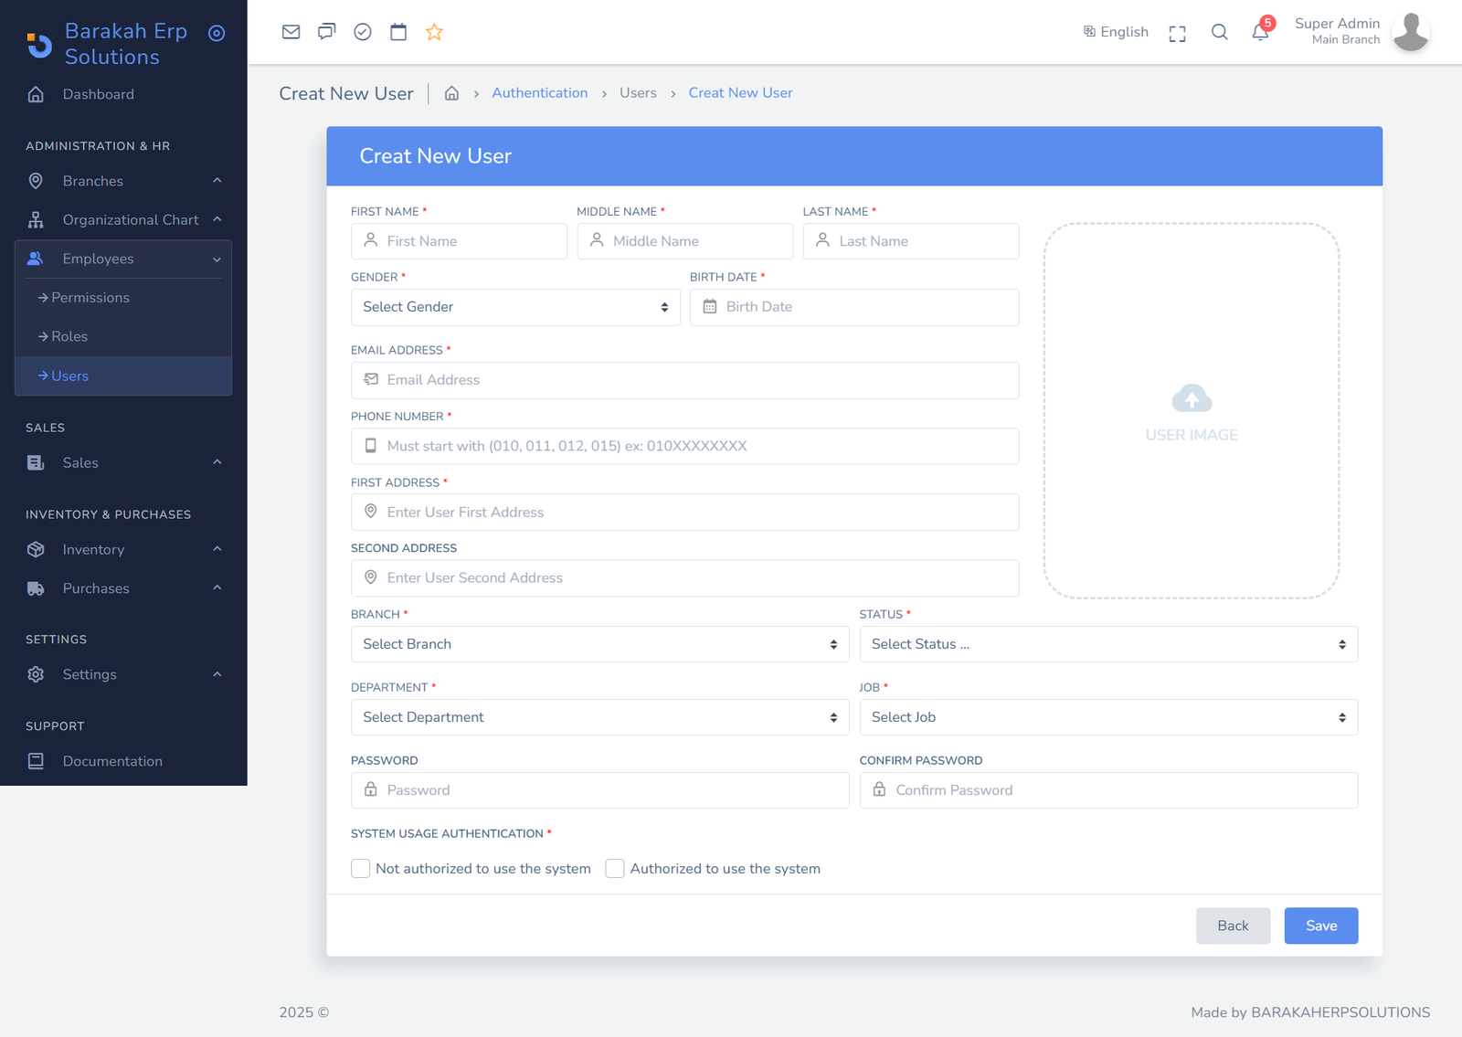
Task: Toggle sidebar collapse circle beside the logo
Action: [x=217, y=34]
